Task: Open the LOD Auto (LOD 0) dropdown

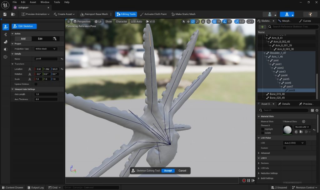Action: click(294, 143)
